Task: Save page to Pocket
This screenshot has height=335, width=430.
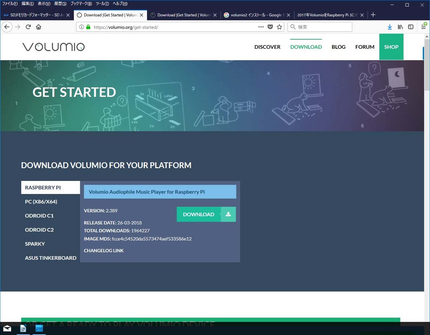Action: pyautogui.click(x=270, y=27)
